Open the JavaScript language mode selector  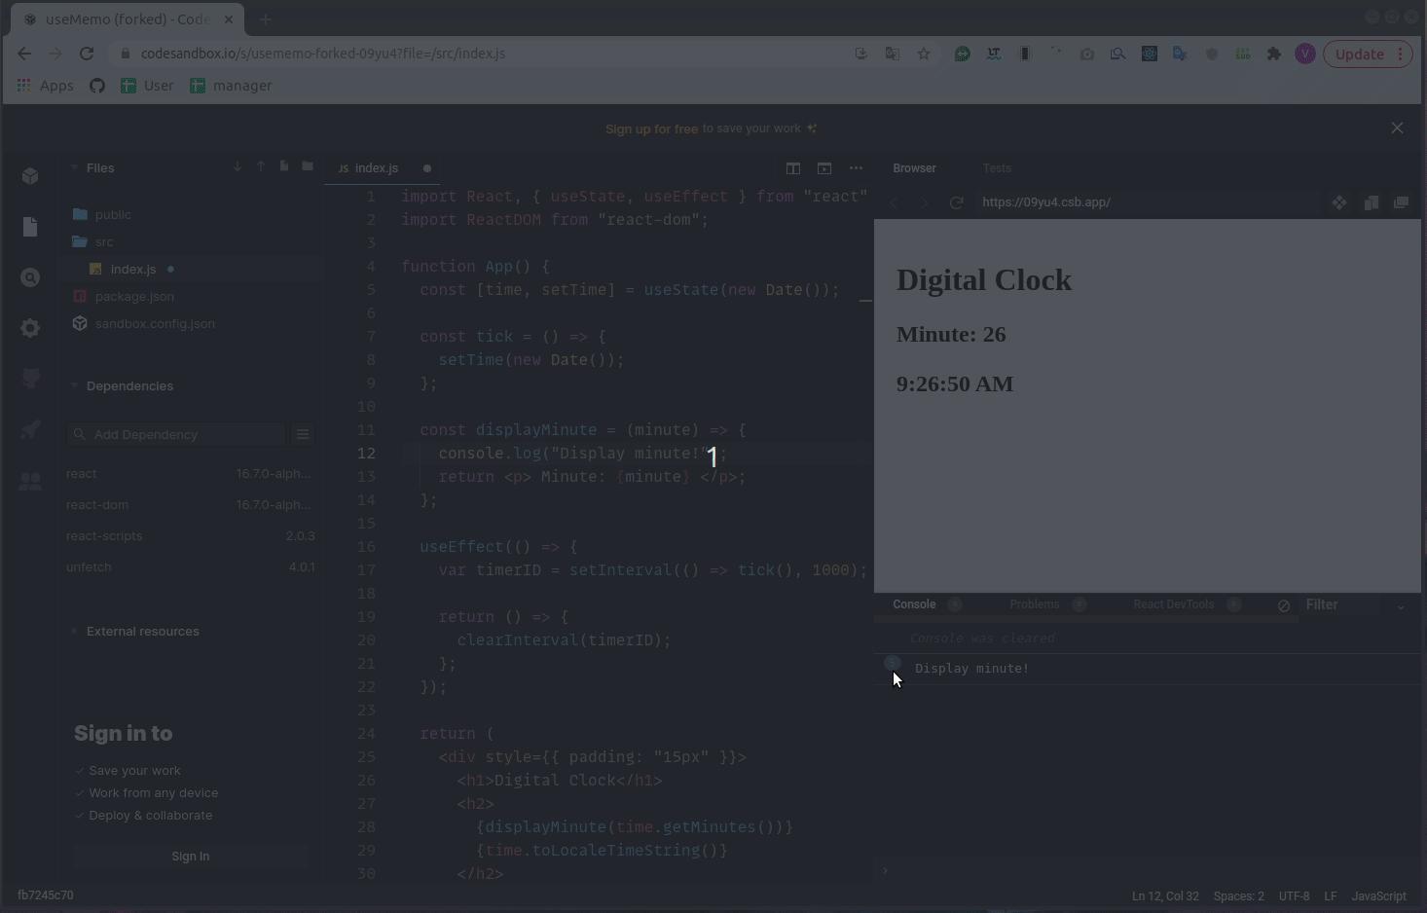(1378, 895)
